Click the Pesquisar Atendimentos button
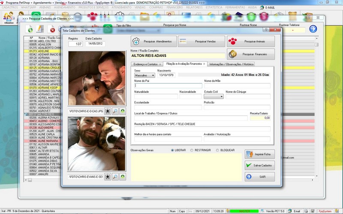 tap(153, 41)
